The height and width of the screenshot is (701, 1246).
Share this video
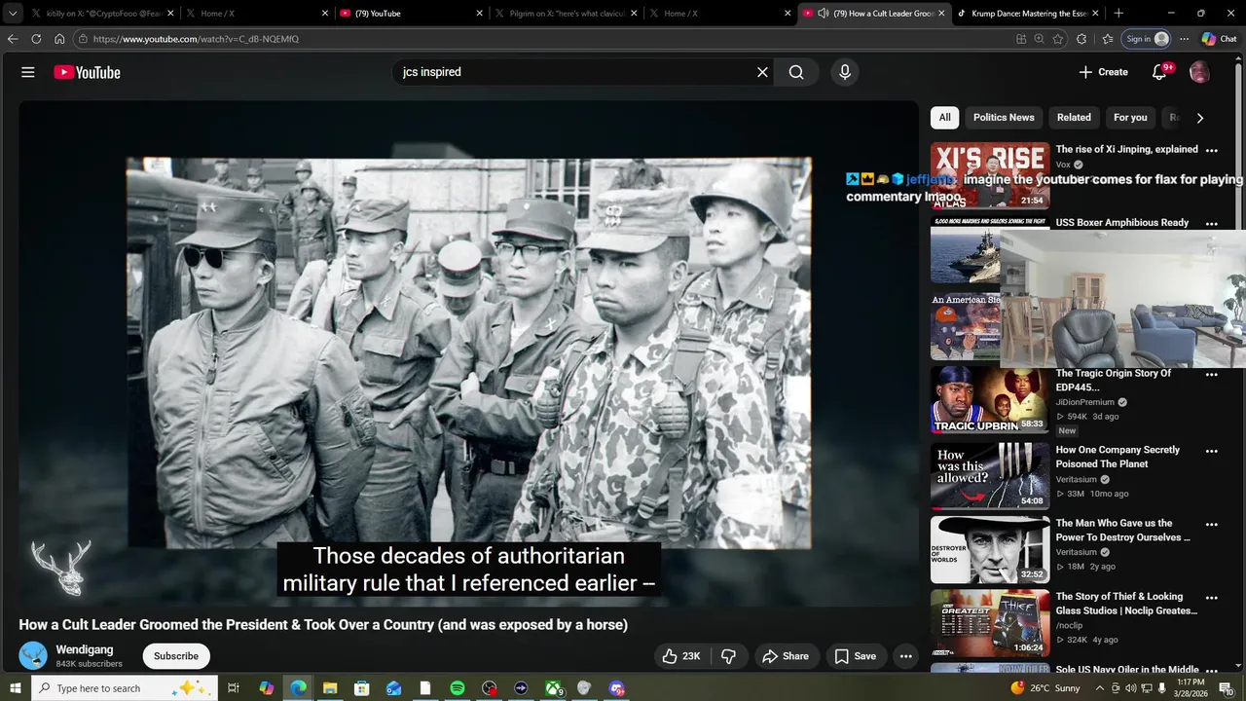coord(786,656)
